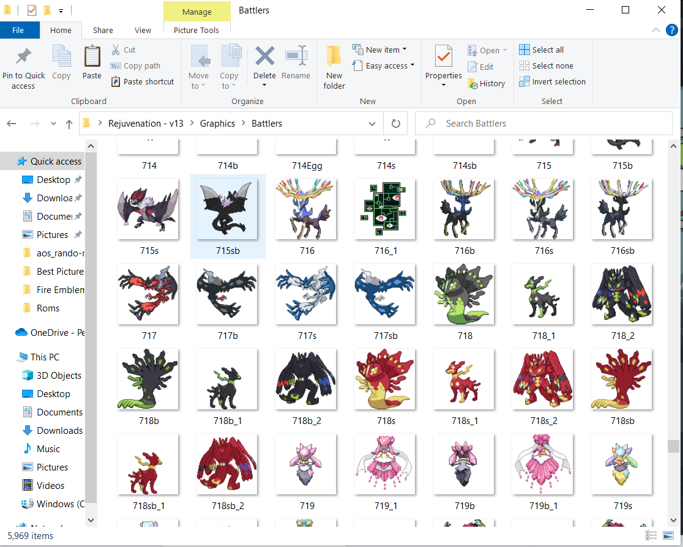
Task: Click the Select all icon
Action: click(524, 50)
